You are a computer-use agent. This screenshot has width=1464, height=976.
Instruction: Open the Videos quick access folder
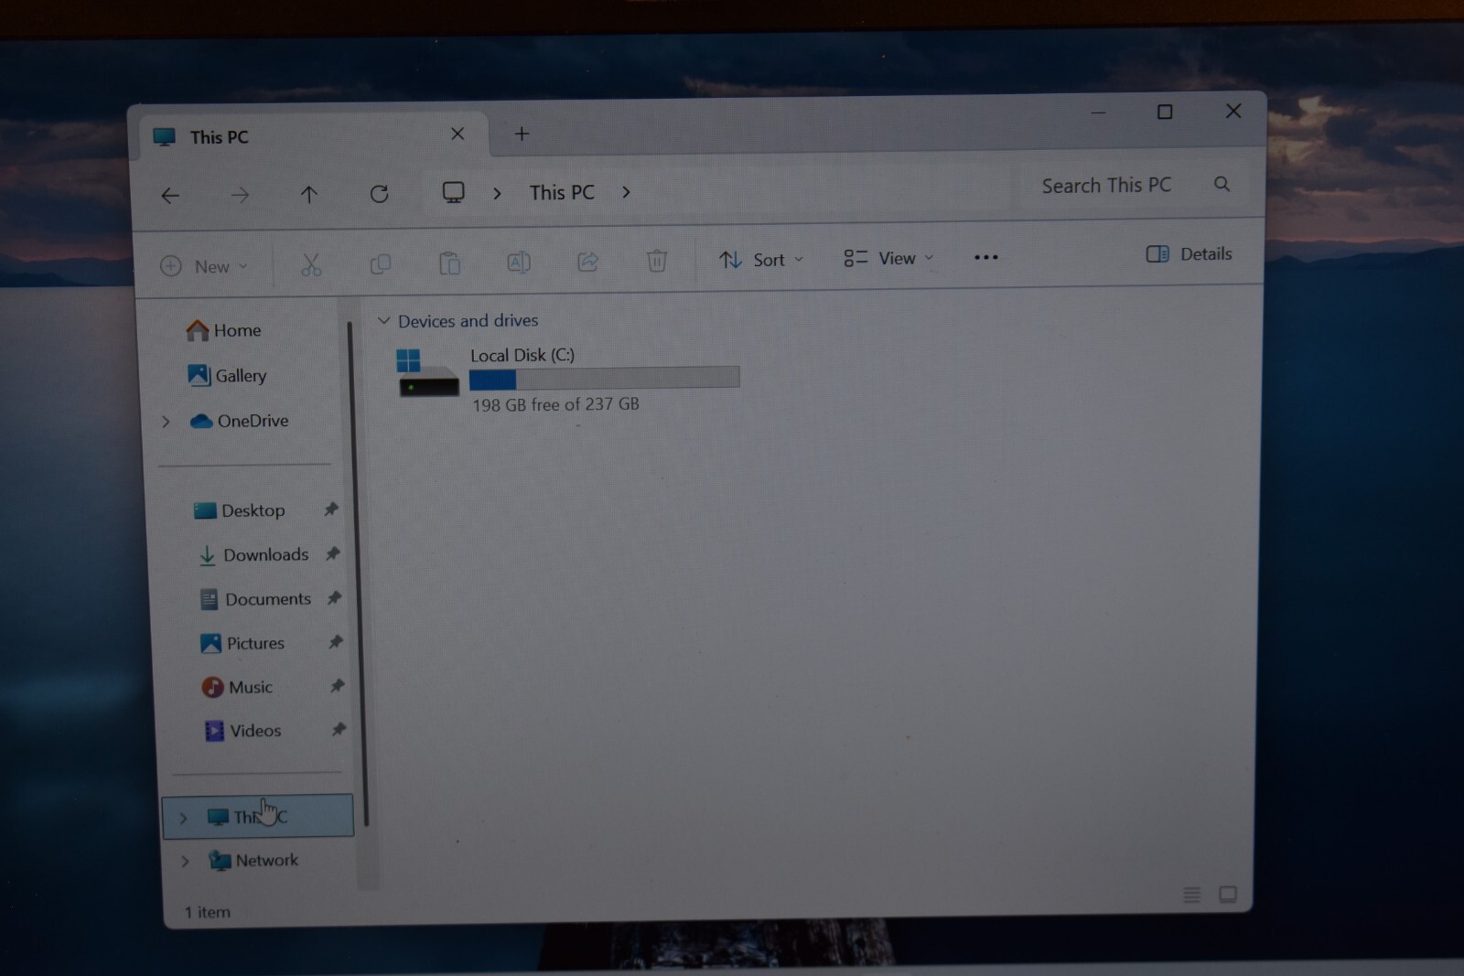click(242, 731)
